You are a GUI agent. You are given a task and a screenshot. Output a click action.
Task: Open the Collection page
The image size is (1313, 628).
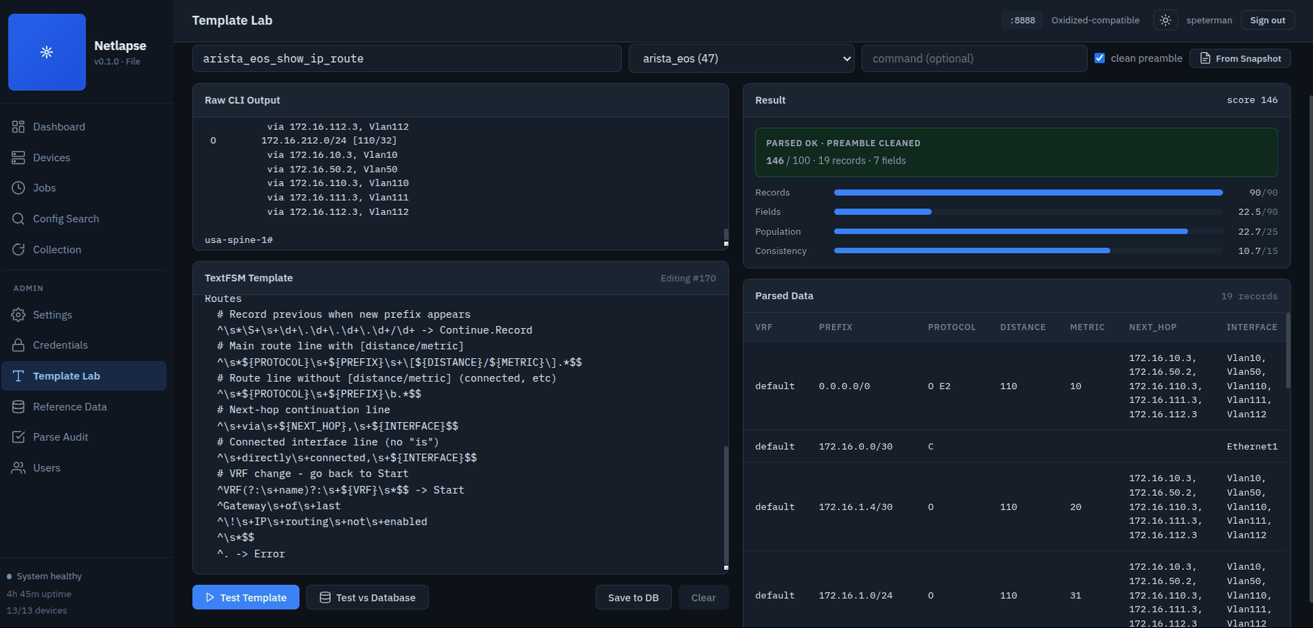84,249
